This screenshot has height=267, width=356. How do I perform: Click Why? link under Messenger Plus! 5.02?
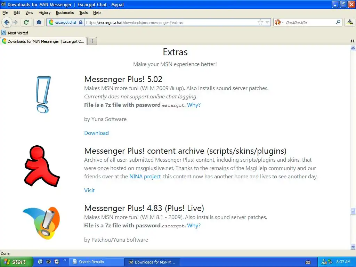point(194,105)
